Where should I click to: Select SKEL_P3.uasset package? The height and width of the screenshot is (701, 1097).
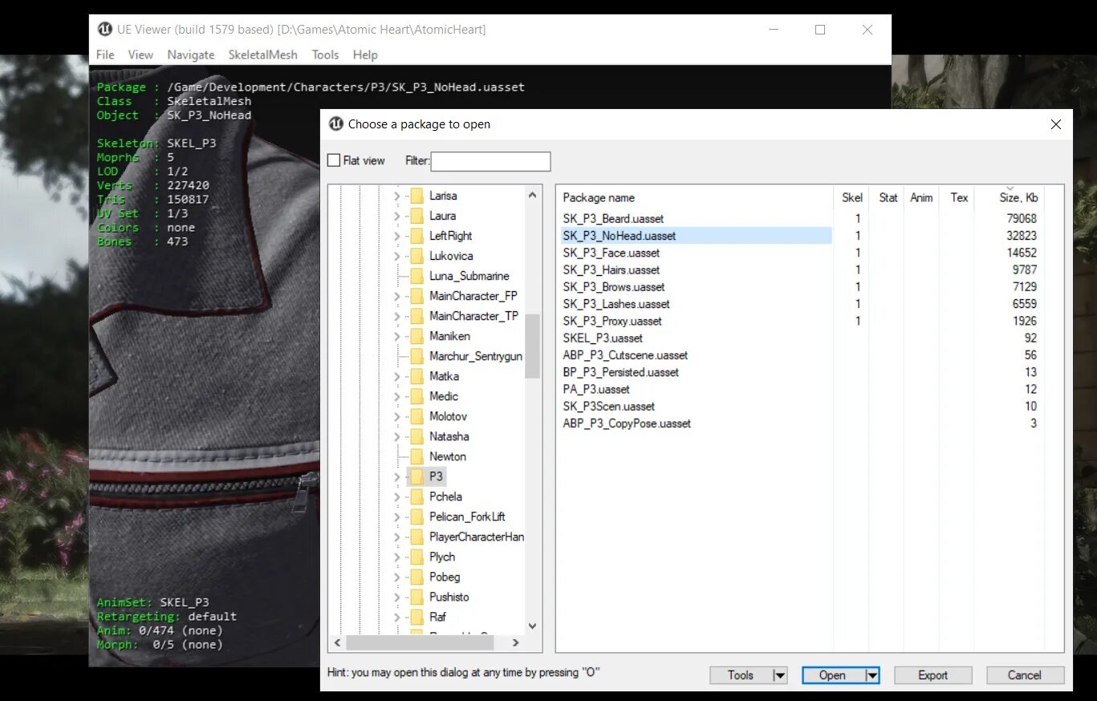point(603,338)
